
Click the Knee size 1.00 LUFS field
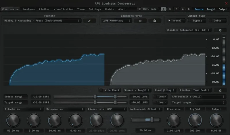174,130
